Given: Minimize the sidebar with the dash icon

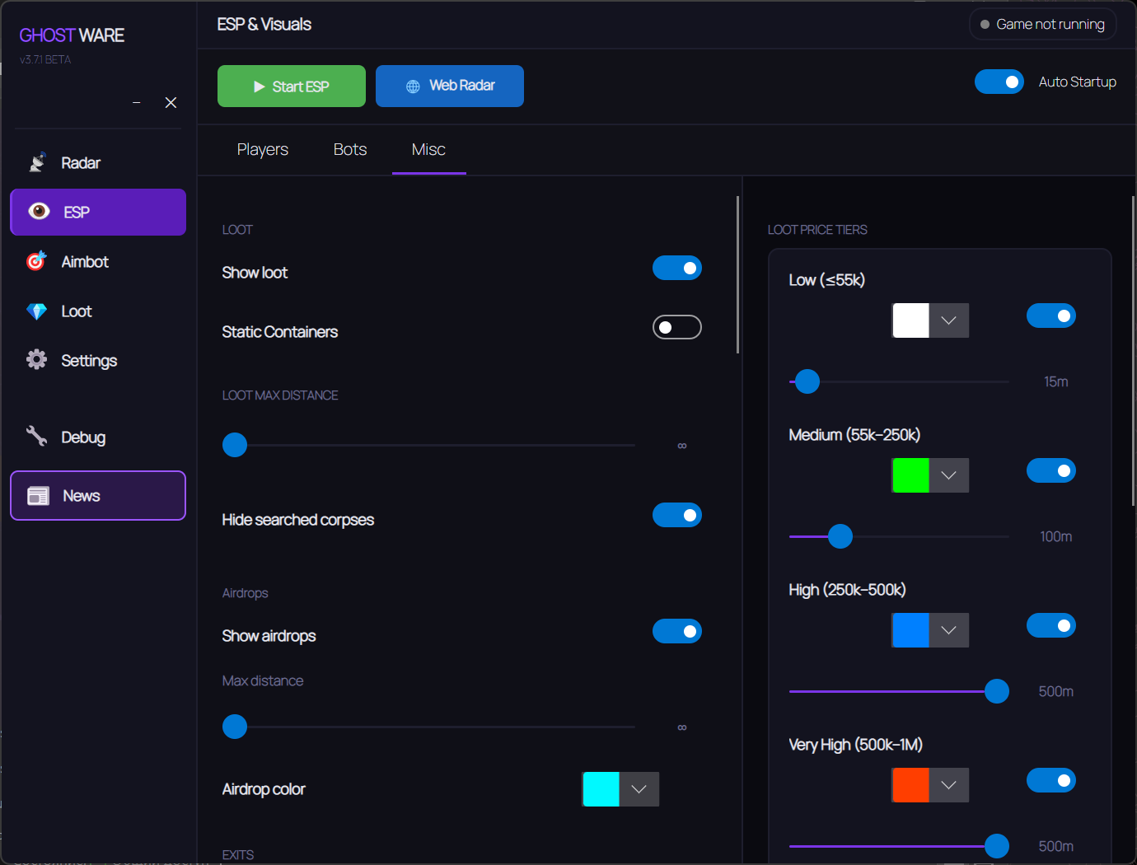Looking at the screenshot, I should pos(137,103).
